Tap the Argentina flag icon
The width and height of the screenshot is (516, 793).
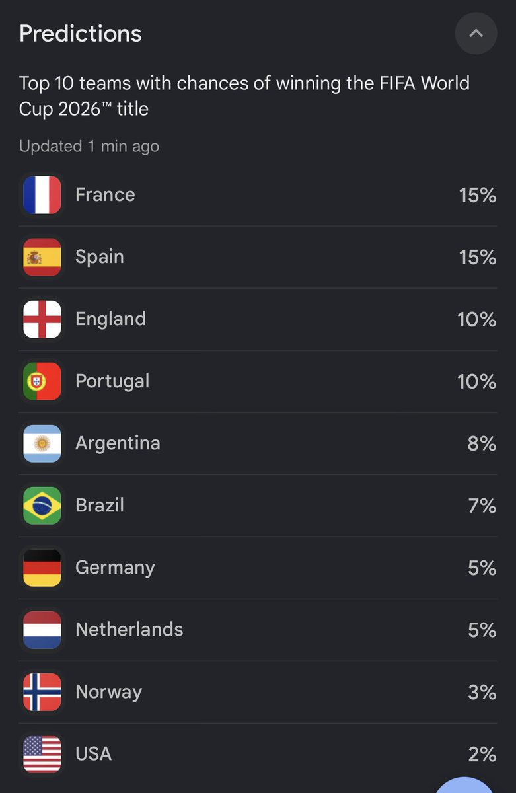(42, 443)
